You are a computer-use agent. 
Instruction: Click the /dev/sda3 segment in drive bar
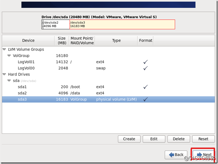tap(122, 24)
